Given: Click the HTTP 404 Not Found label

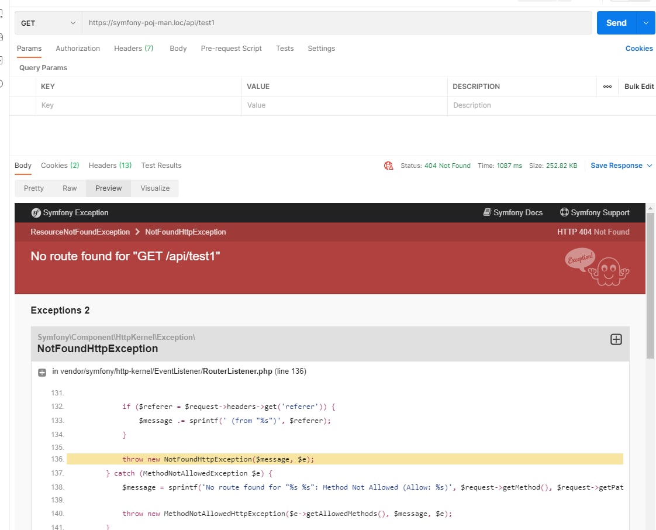Looking at the screenshot, I should 593,232.
